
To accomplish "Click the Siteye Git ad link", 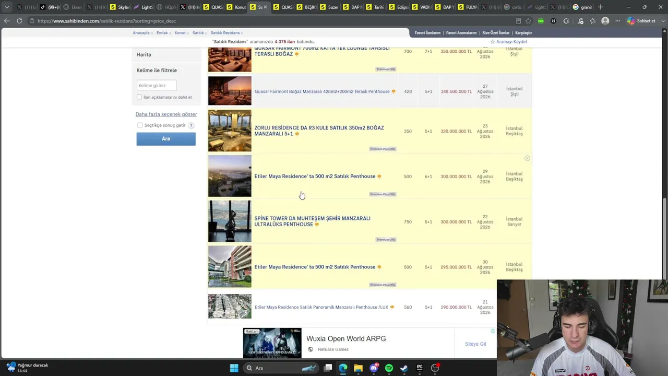I will click(475, 344).
